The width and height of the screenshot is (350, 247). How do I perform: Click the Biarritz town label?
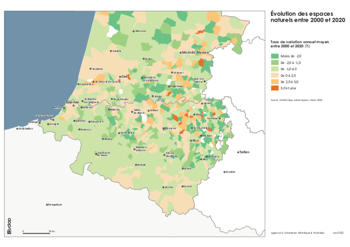[58, 108]
